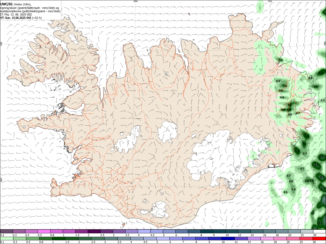326x244 pixels.
Task: Click palest green 0.1 swatch in lower legend row
Action: point(7,238)
